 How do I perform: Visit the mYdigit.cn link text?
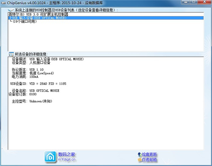[67, 159]
